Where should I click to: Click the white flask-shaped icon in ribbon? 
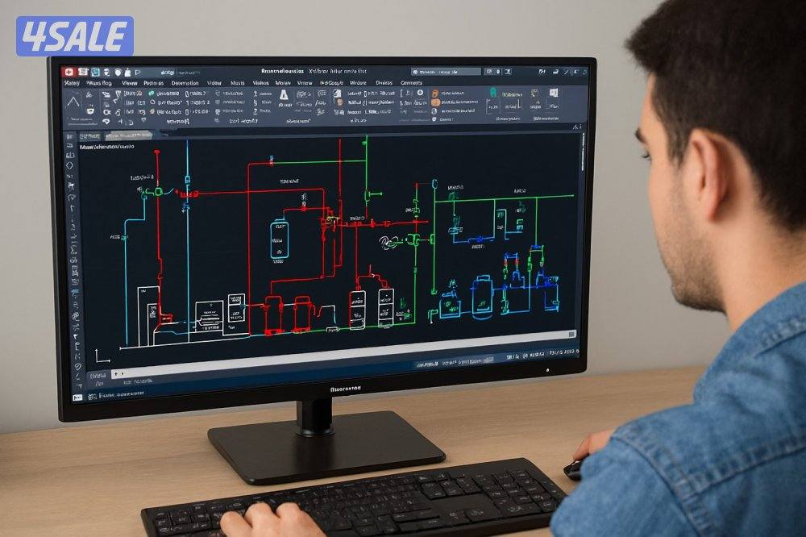pos(285,95)
